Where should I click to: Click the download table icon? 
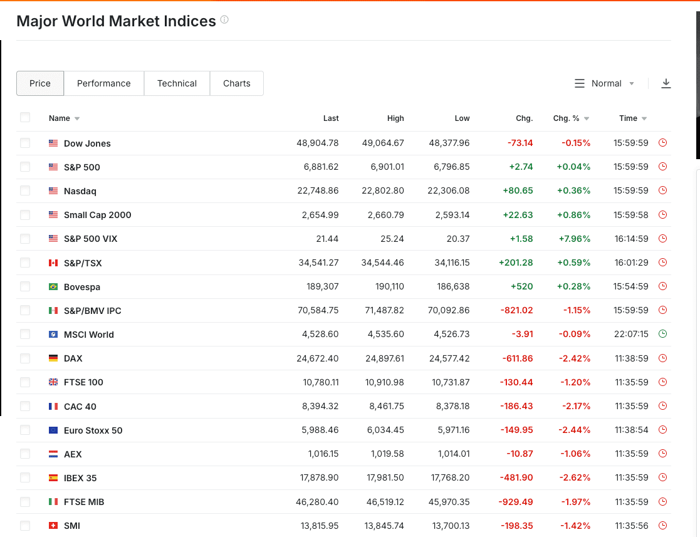pyautogui.click(x=666, y=83)
